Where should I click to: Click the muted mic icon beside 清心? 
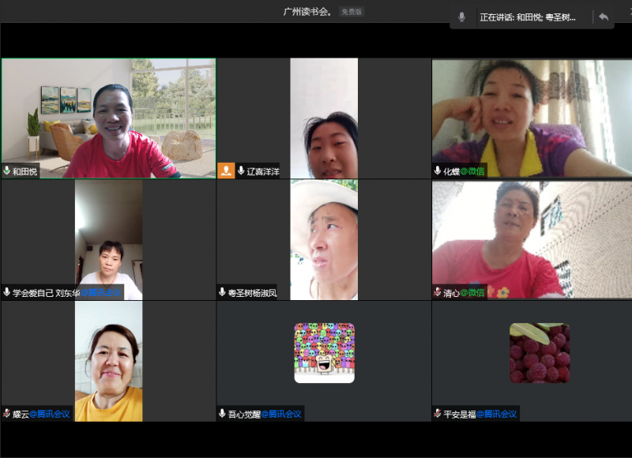tap(438, 292)
